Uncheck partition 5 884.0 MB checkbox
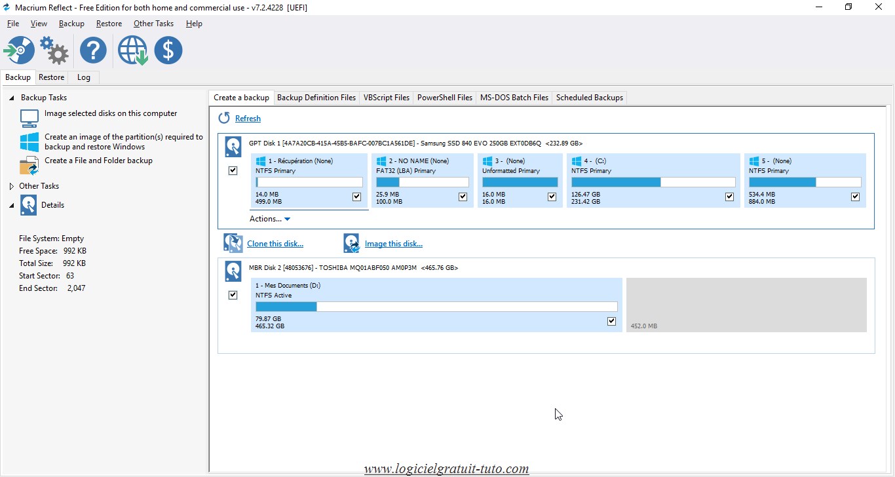The image size is (895, 477). (855, 197)
